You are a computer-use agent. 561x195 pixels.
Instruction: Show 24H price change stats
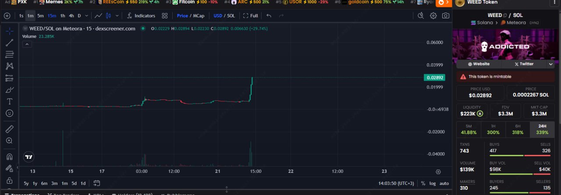pyautogui.click(x=543, y=129)
